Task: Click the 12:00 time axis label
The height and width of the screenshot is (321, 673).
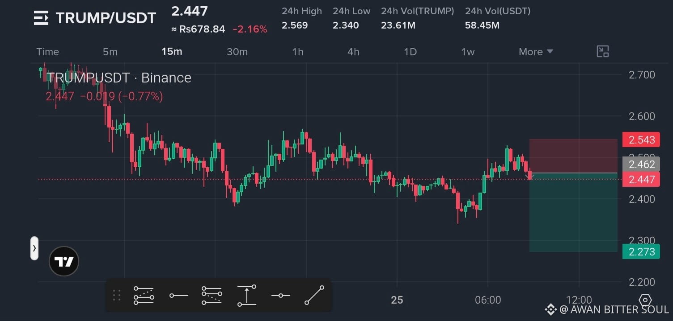Action: [579, 300]
